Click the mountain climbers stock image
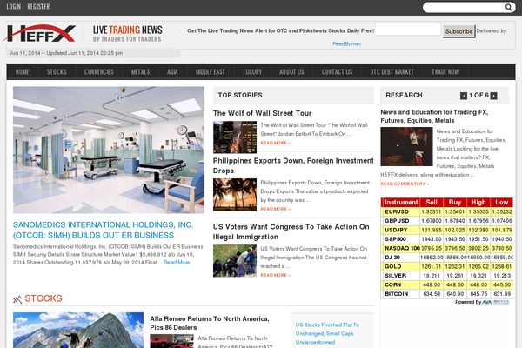 [x=78, y=331]
